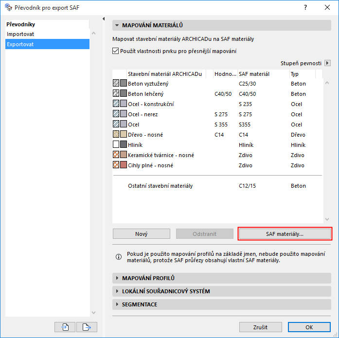Image resolution: width=339 pixels, height=338 pixels.
Task: Open the SAF materiály... dialog
Action: (x=285, y=234)
